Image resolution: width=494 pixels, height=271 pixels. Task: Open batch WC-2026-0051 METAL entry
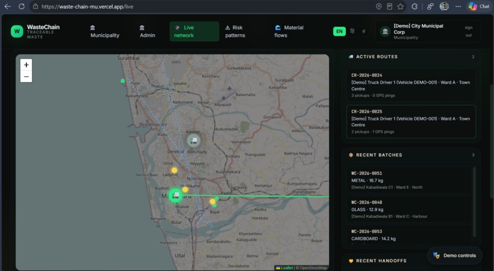pyautogui.click(x=409, y=180)
